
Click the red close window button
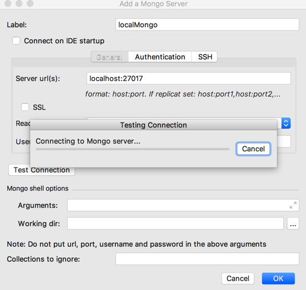point(8,3)
